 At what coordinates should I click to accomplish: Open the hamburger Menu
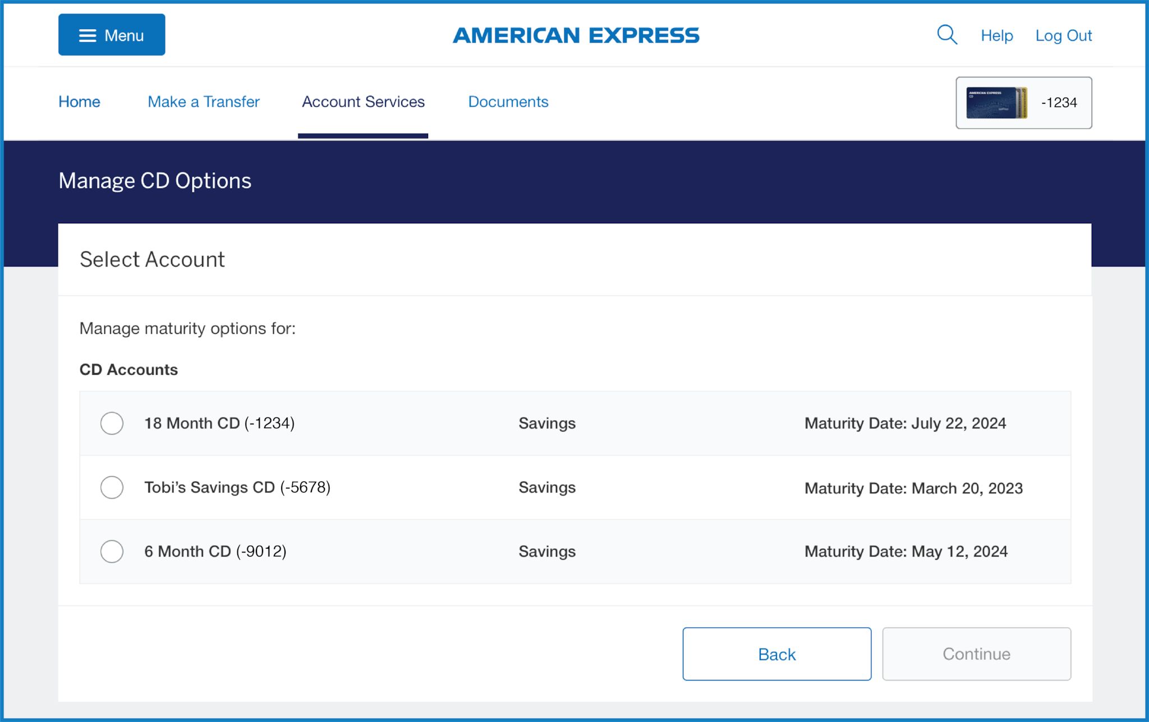[111, 35]
